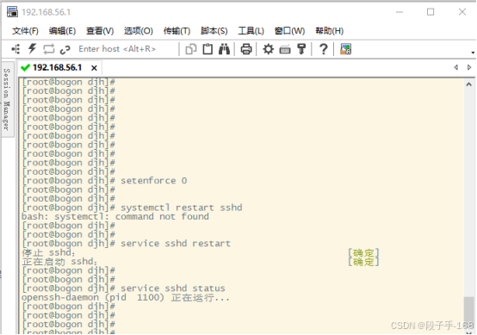
Task: Click 'bash: systemctl: command not found' output
Action: point(115,217)
